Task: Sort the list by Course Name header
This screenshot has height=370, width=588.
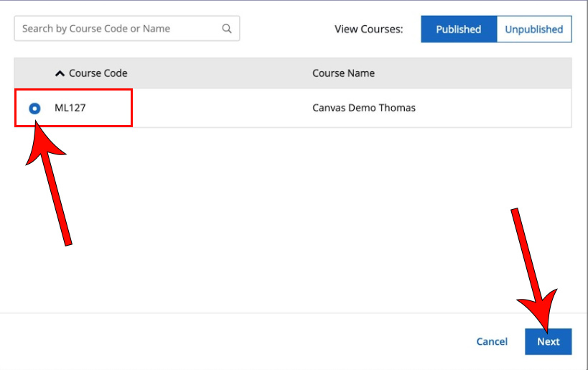Action: coord(343,73)
